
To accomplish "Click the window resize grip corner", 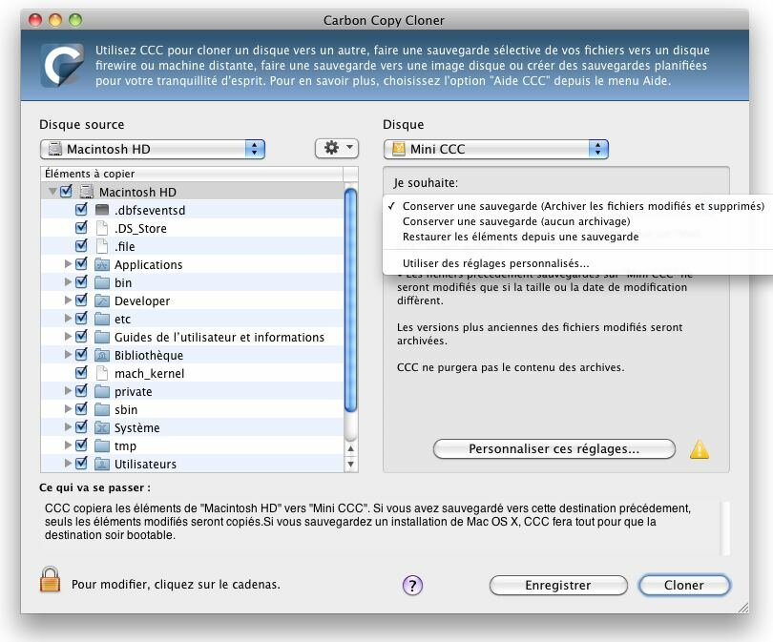I will tap(742, 608).
